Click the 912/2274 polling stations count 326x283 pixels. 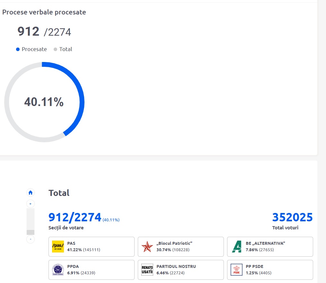pos(75,217)
